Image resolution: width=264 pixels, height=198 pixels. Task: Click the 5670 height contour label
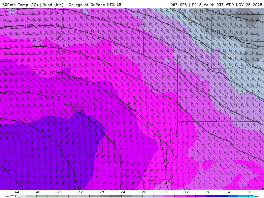pos(52,9)
